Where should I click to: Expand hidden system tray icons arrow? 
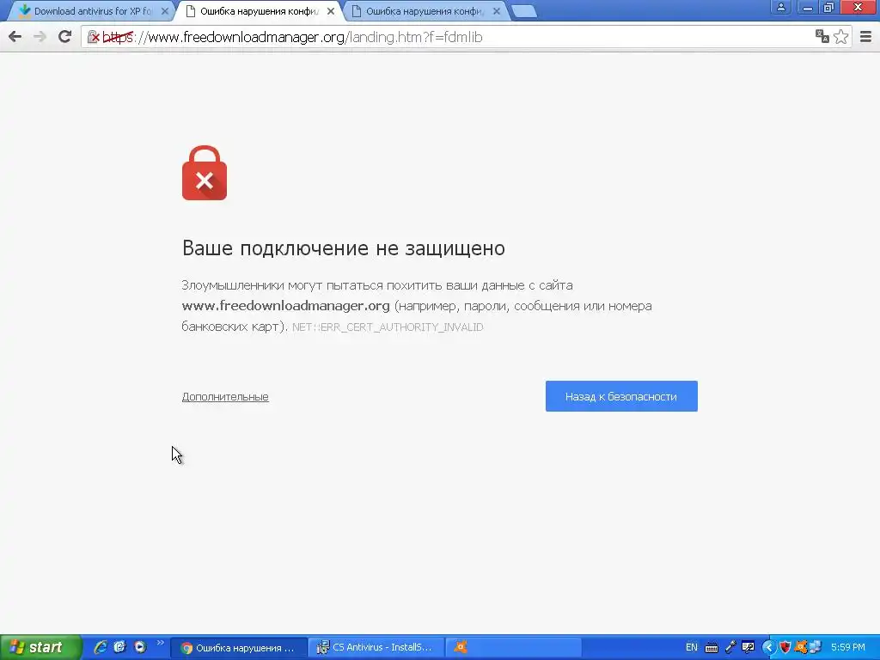(x=768, y=648)
